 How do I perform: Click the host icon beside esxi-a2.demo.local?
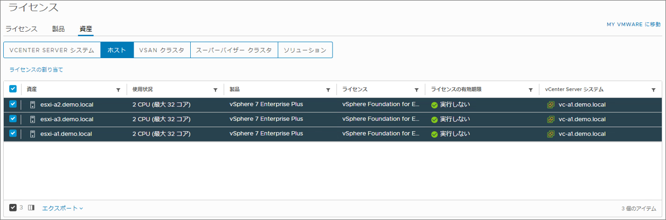(x=32, y=105)
